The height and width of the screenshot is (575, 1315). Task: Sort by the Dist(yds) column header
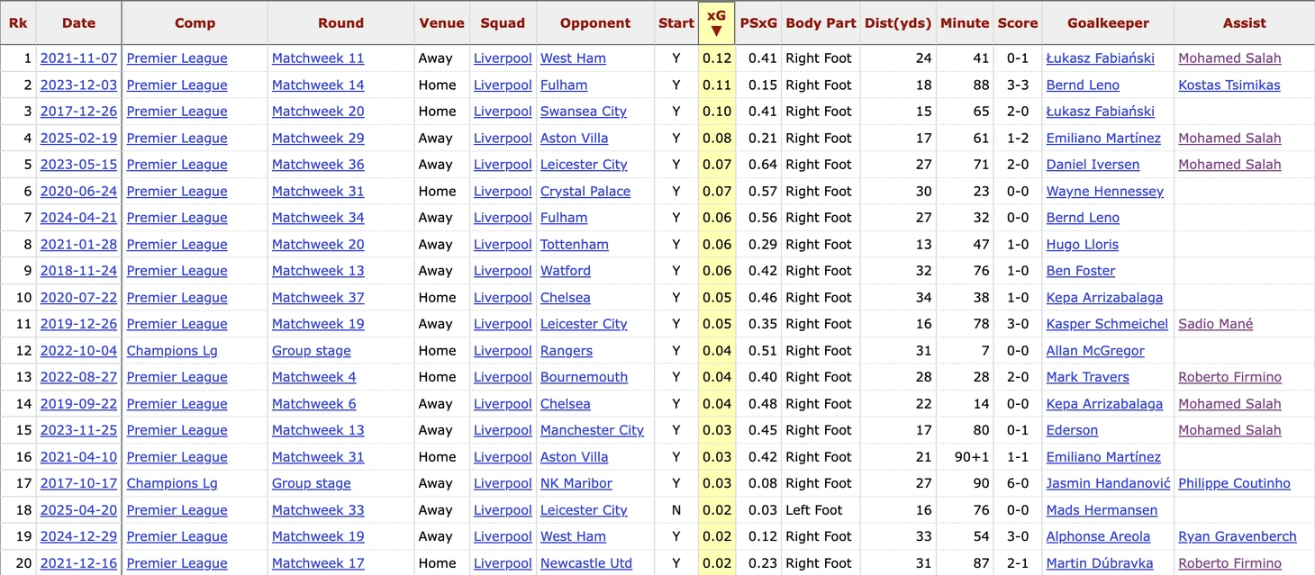pos(897,23)
